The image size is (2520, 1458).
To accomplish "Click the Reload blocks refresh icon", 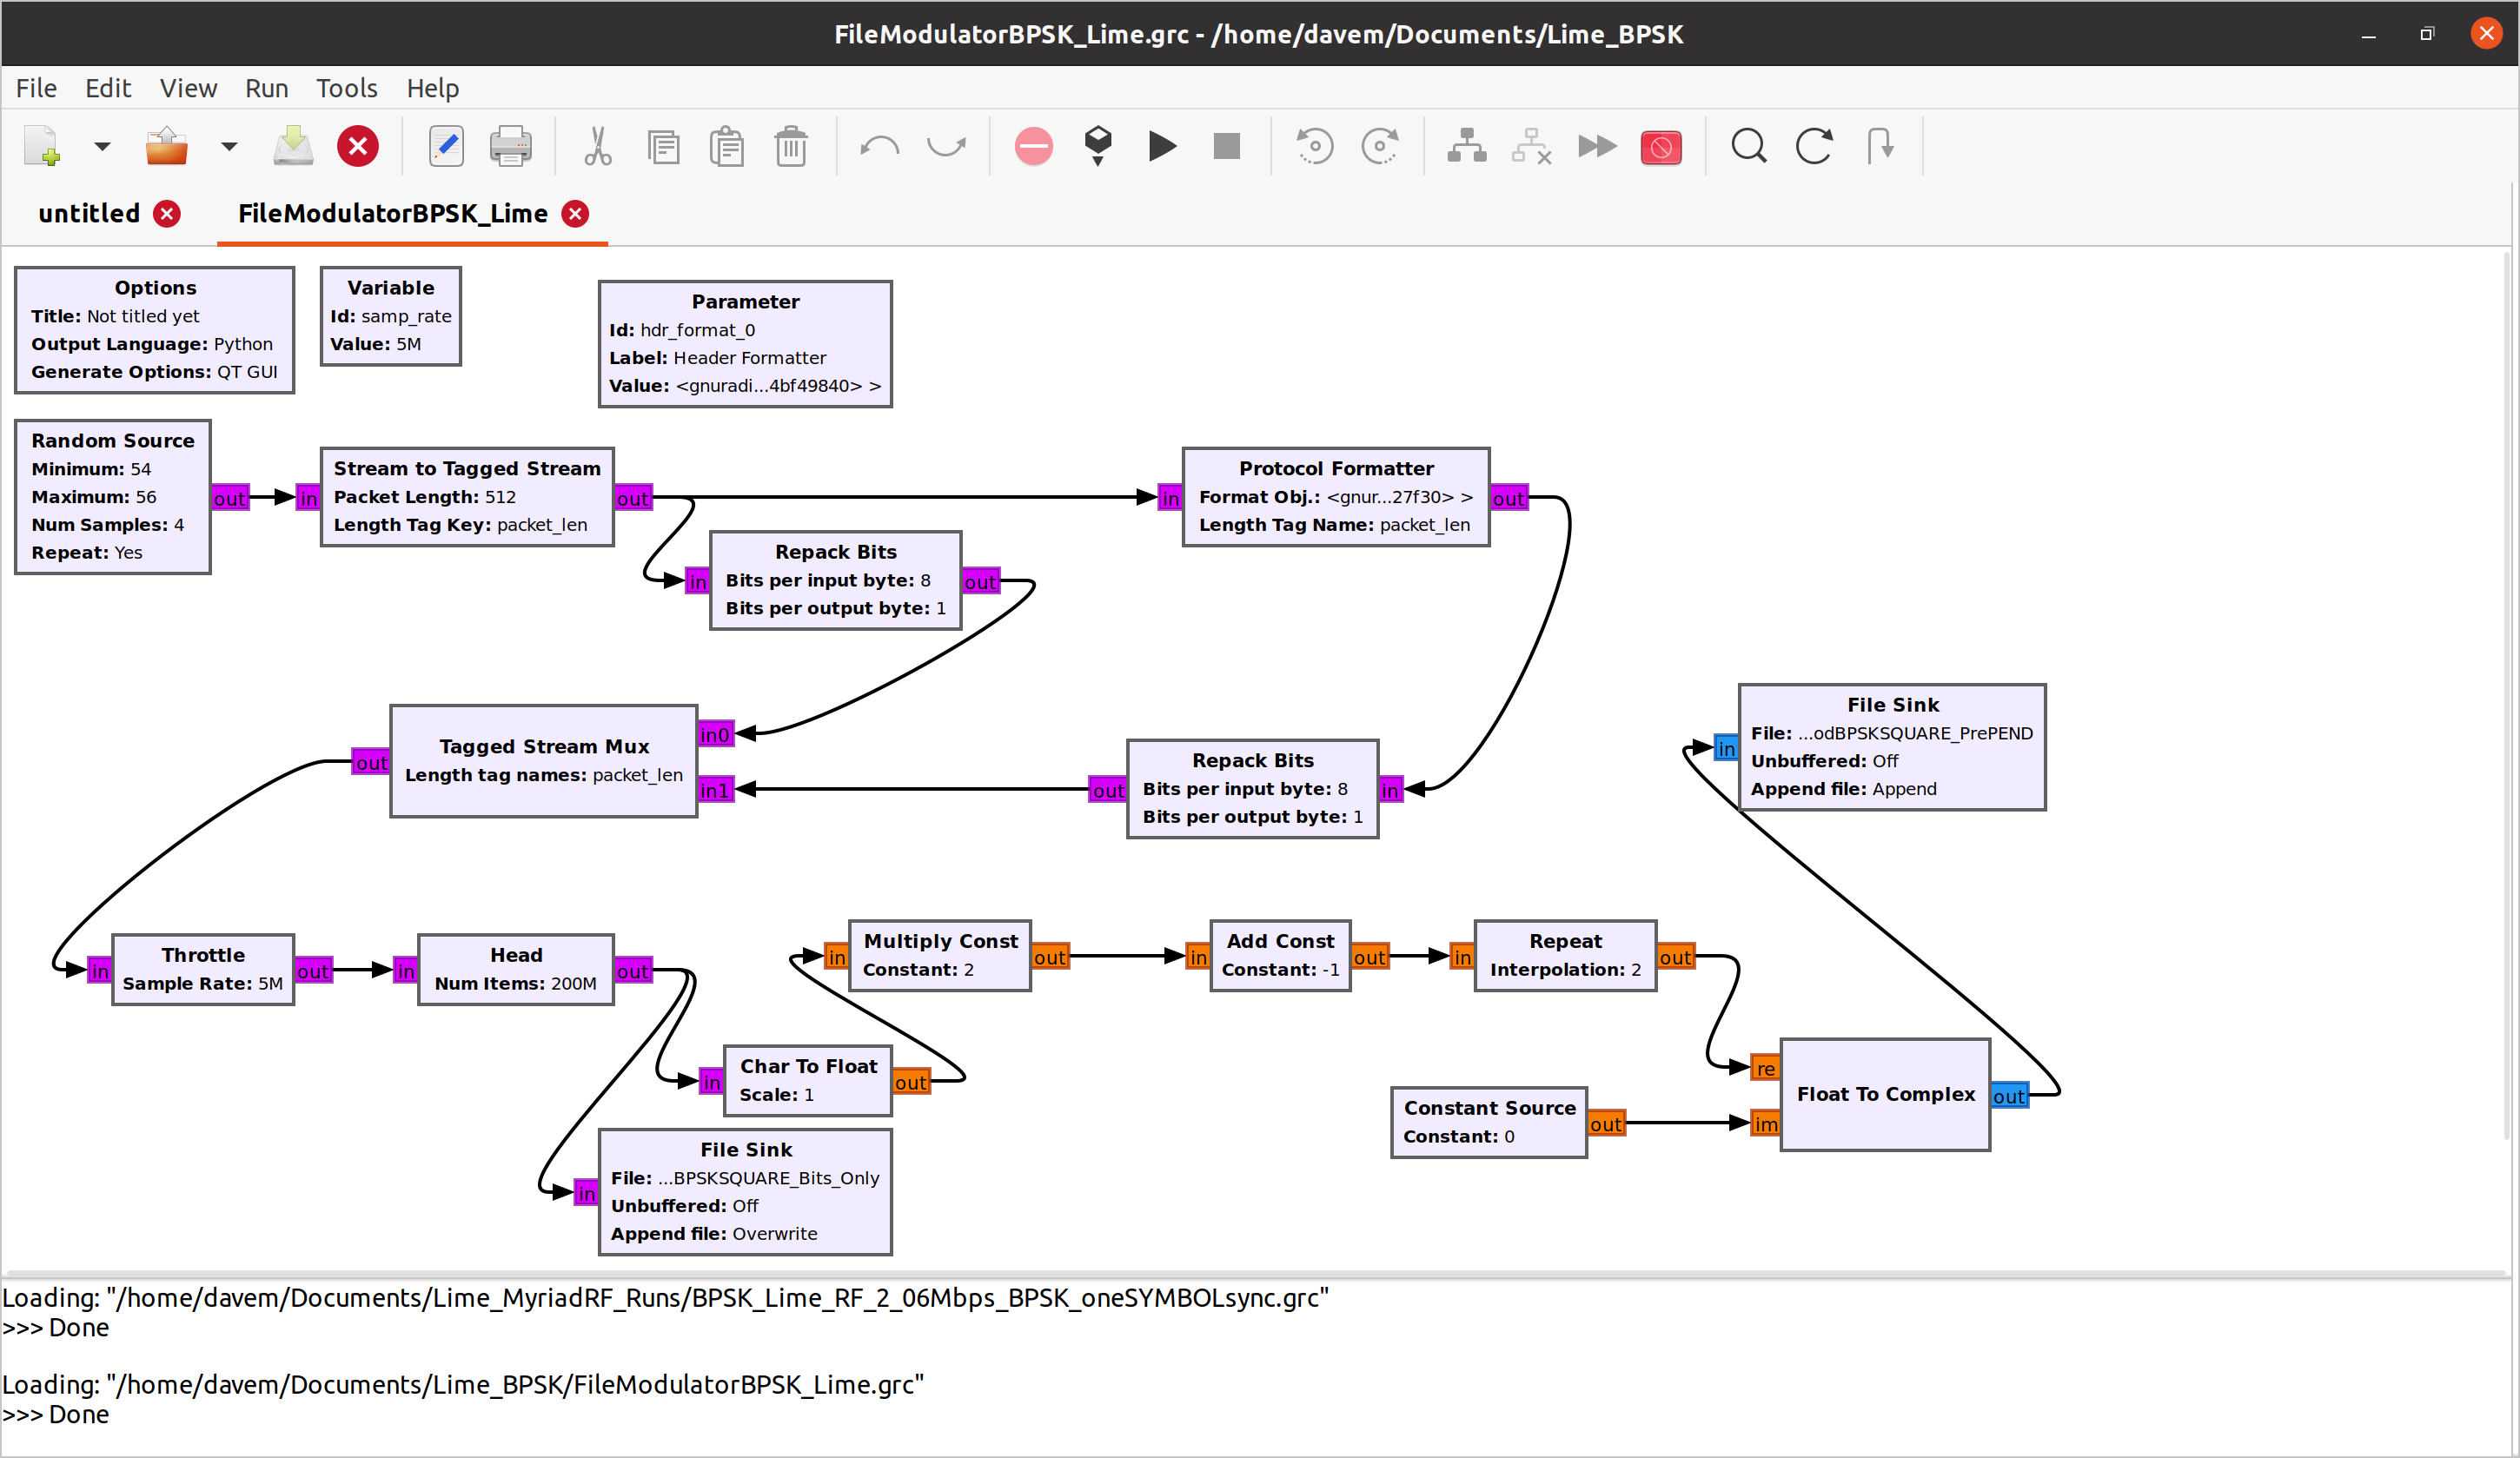I will (1813, 147).
